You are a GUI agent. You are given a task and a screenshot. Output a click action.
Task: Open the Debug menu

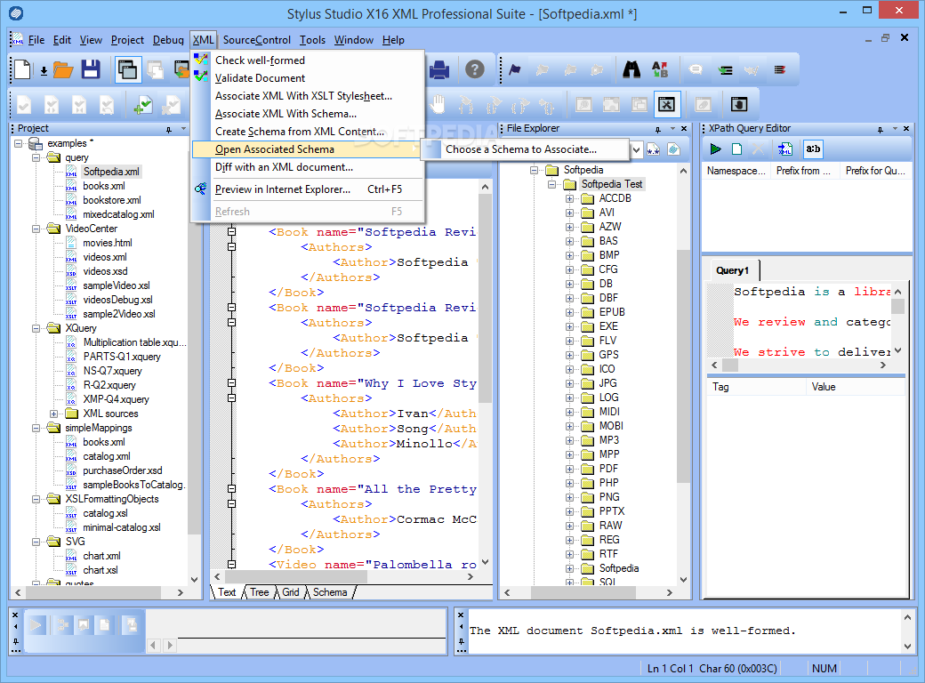168,40
